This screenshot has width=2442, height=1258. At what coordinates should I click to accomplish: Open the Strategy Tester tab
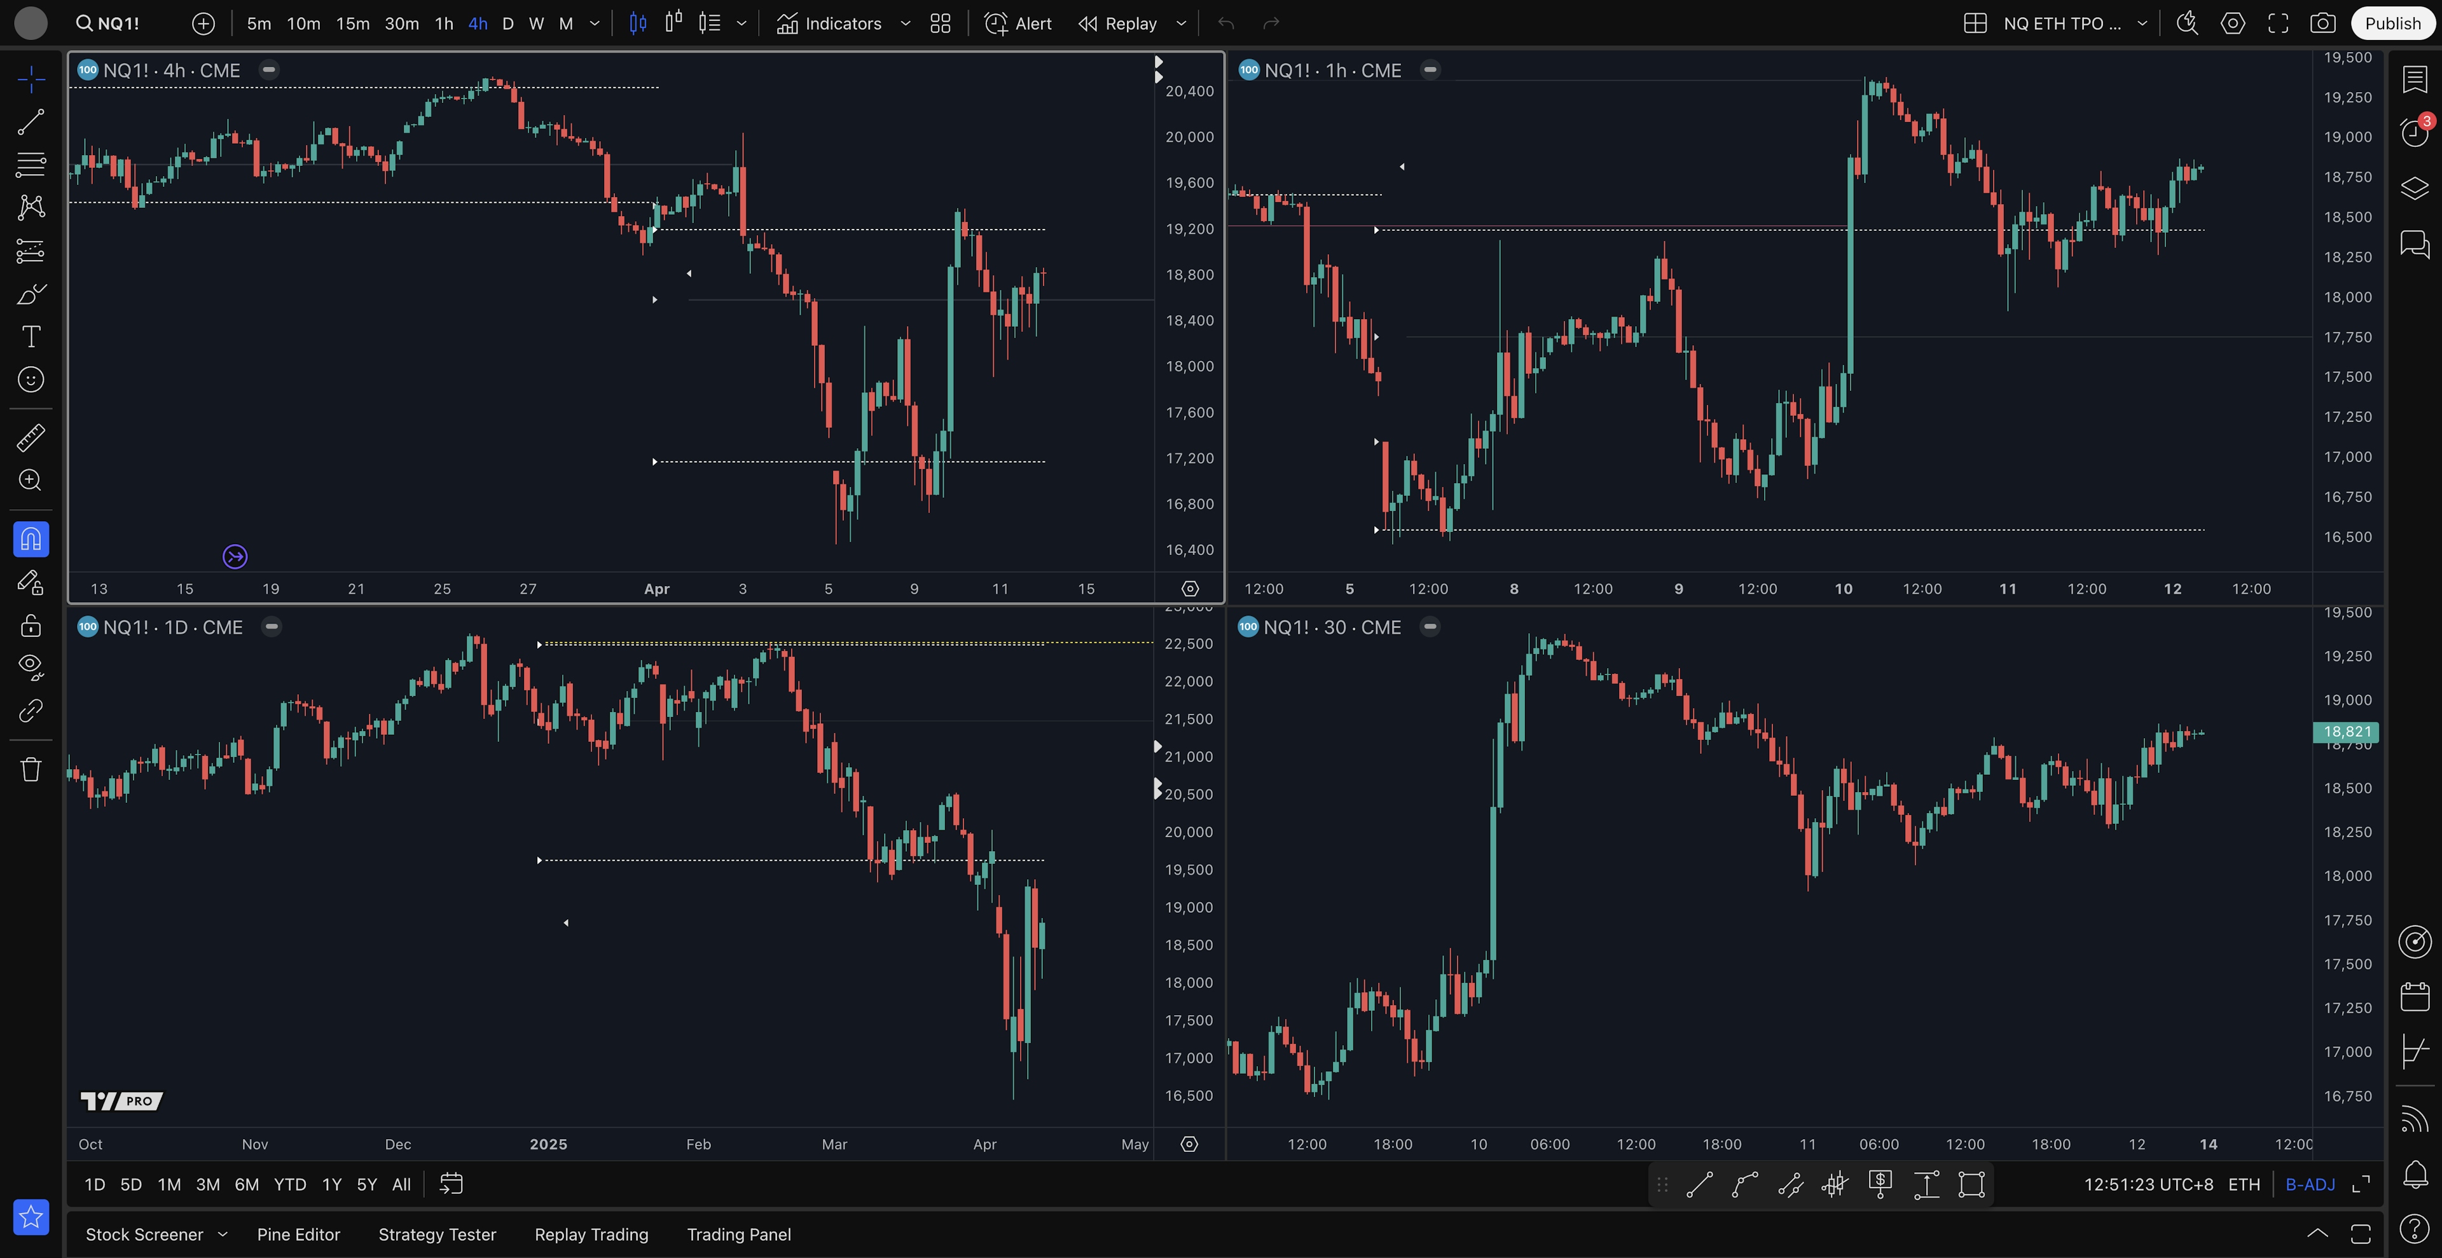[x=437, y=1234]
